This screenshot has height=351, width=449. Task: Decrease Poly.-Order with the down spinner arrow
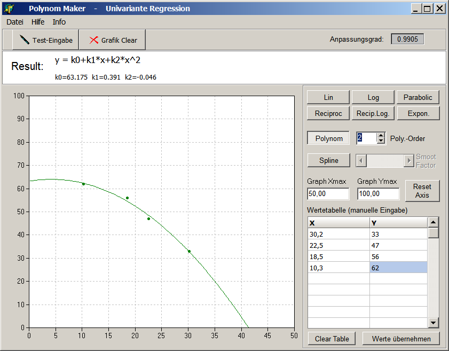381,141
